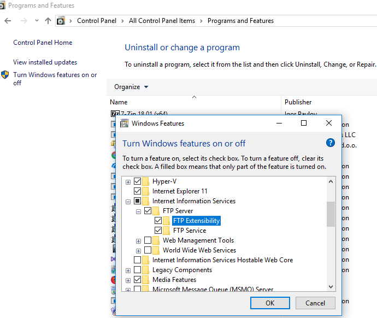Image resolution: width=377 pixels, height=318 pixels.
Task: Select the Web Management Tools tree item
Action: point(198,240)
